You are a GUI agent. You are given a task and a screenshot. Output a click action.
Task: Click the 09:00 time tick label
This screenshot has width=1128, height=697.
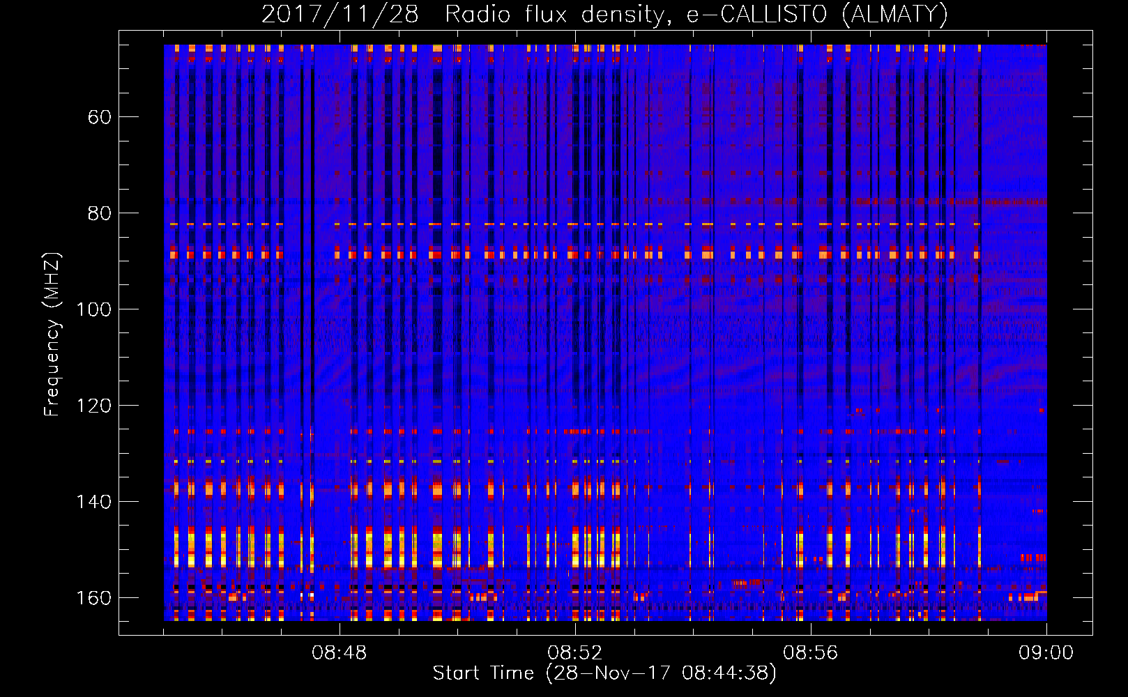point(1046,653)
